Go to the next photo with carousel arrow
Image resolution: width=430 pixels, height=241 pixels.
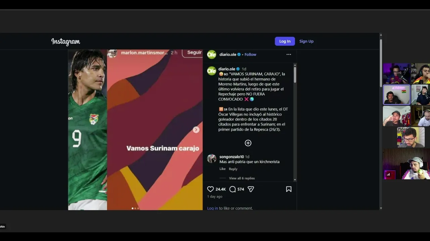click(x=196, y=130)
